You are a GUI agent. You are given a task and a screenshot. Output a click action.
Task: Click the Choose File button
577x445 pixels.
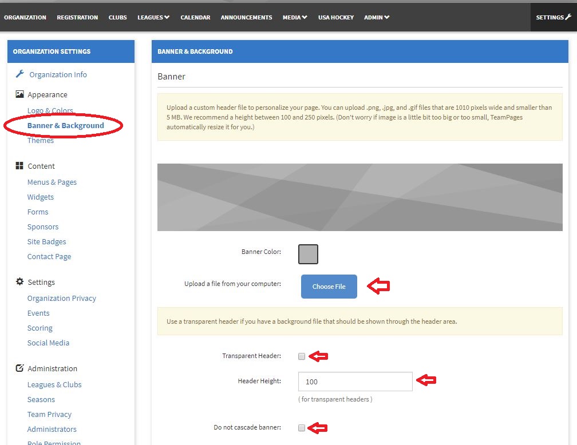(x=329, y=286)
